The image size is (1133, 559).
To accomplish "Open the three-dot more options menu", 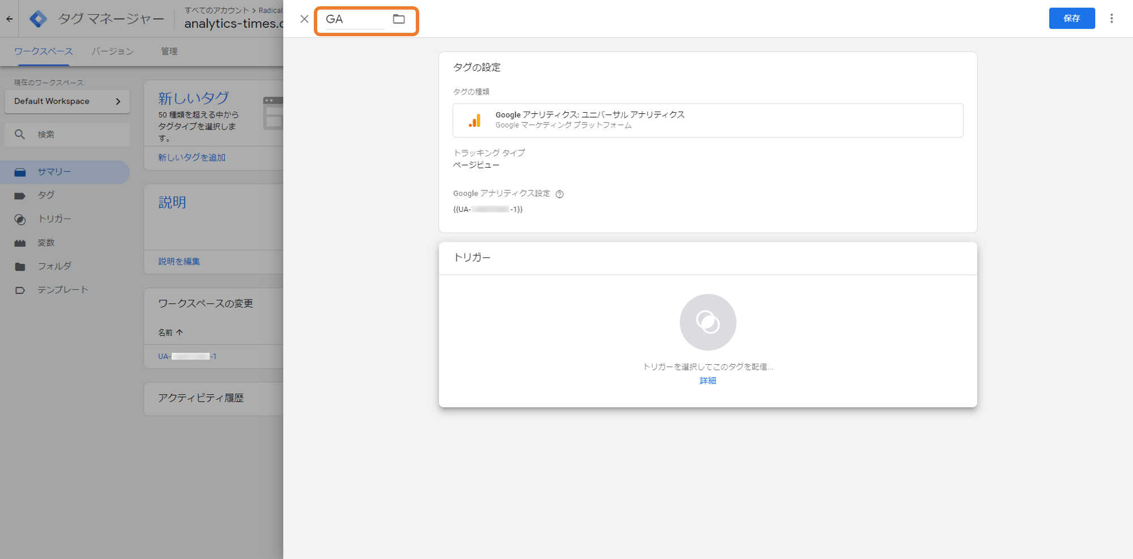I will coord(1111,19).
